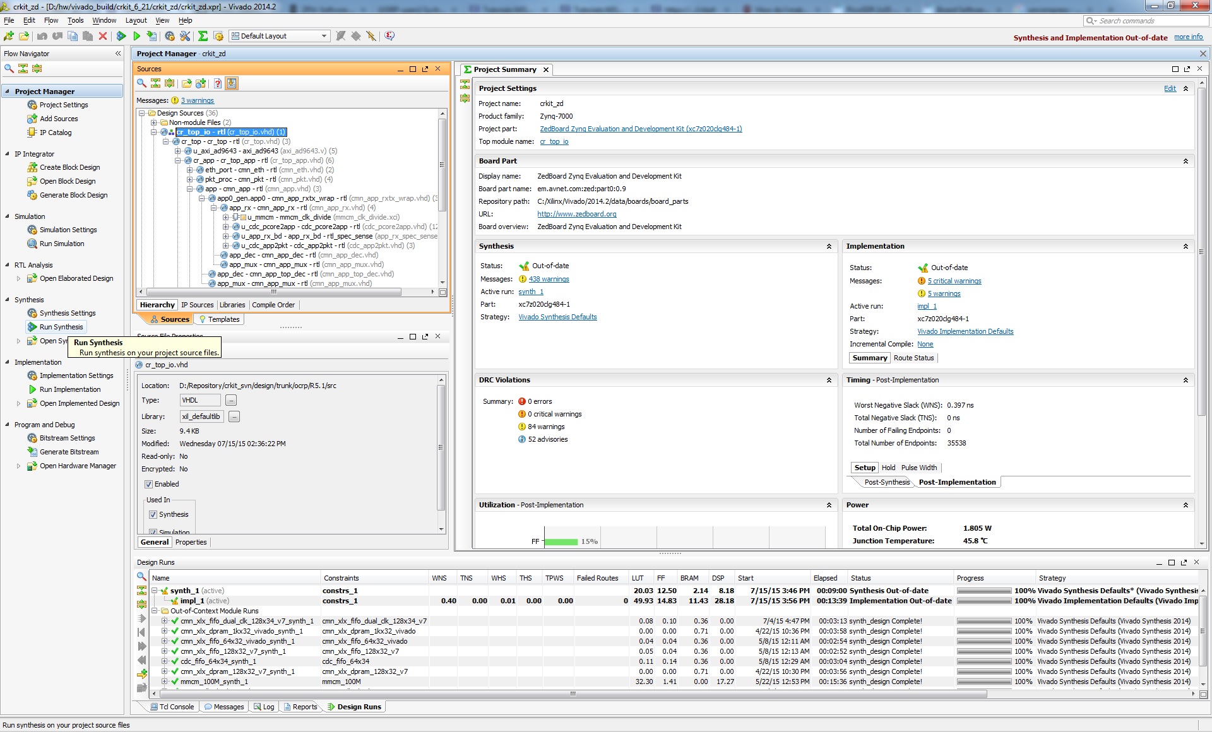
Task: Click the New Project toolbar icon
Action: tap(9, 36)
